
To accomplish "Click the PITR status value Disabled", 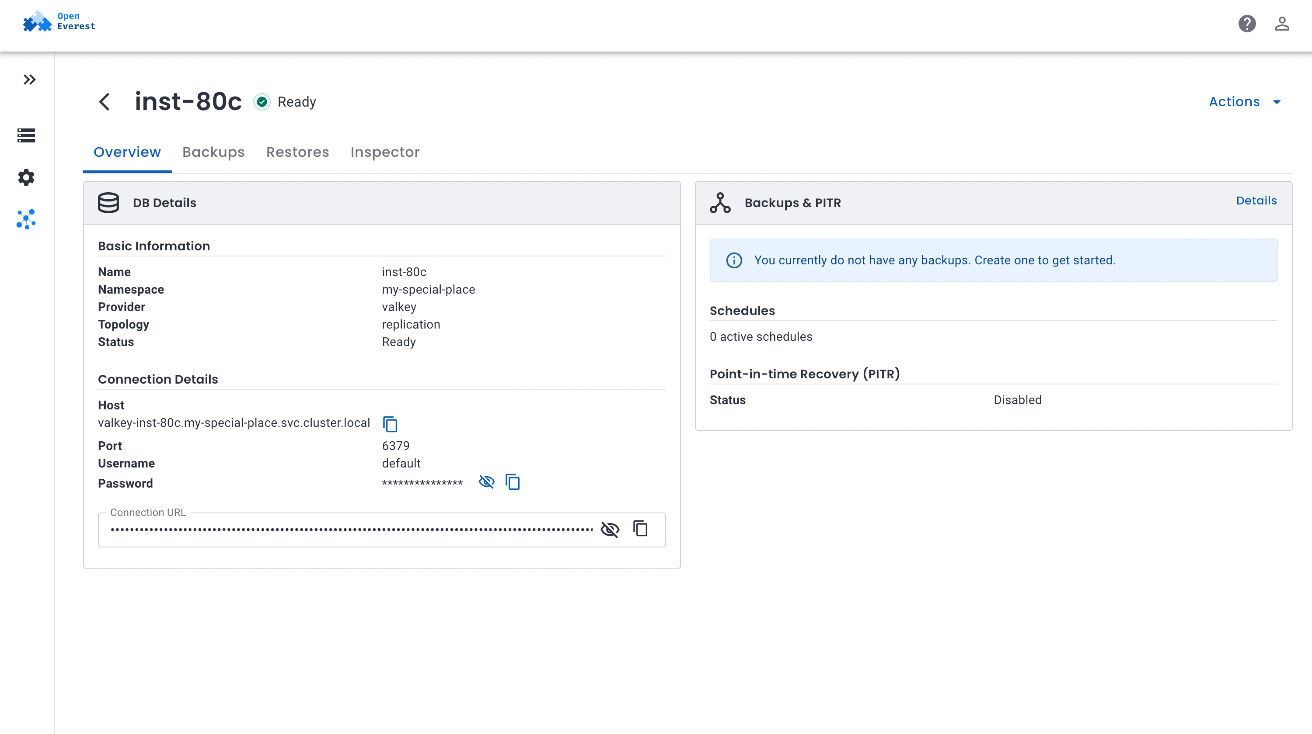I will [x=1017, y=400].
